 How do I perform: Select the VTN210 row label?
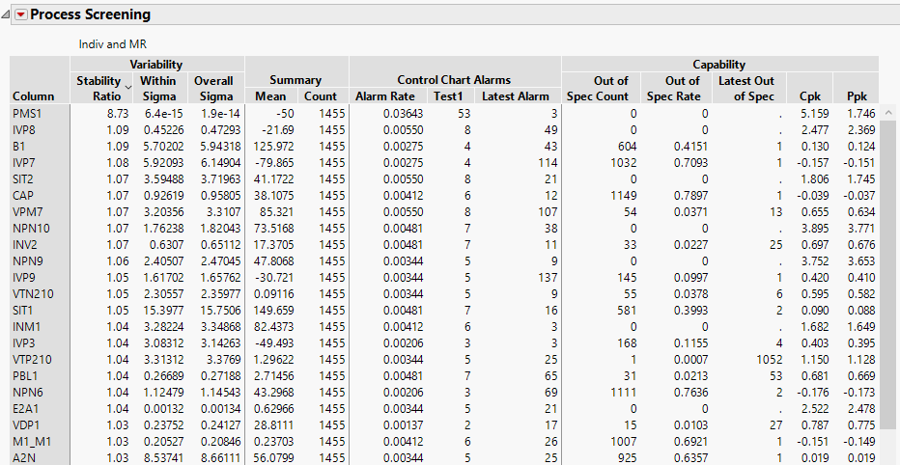point(31,294)
